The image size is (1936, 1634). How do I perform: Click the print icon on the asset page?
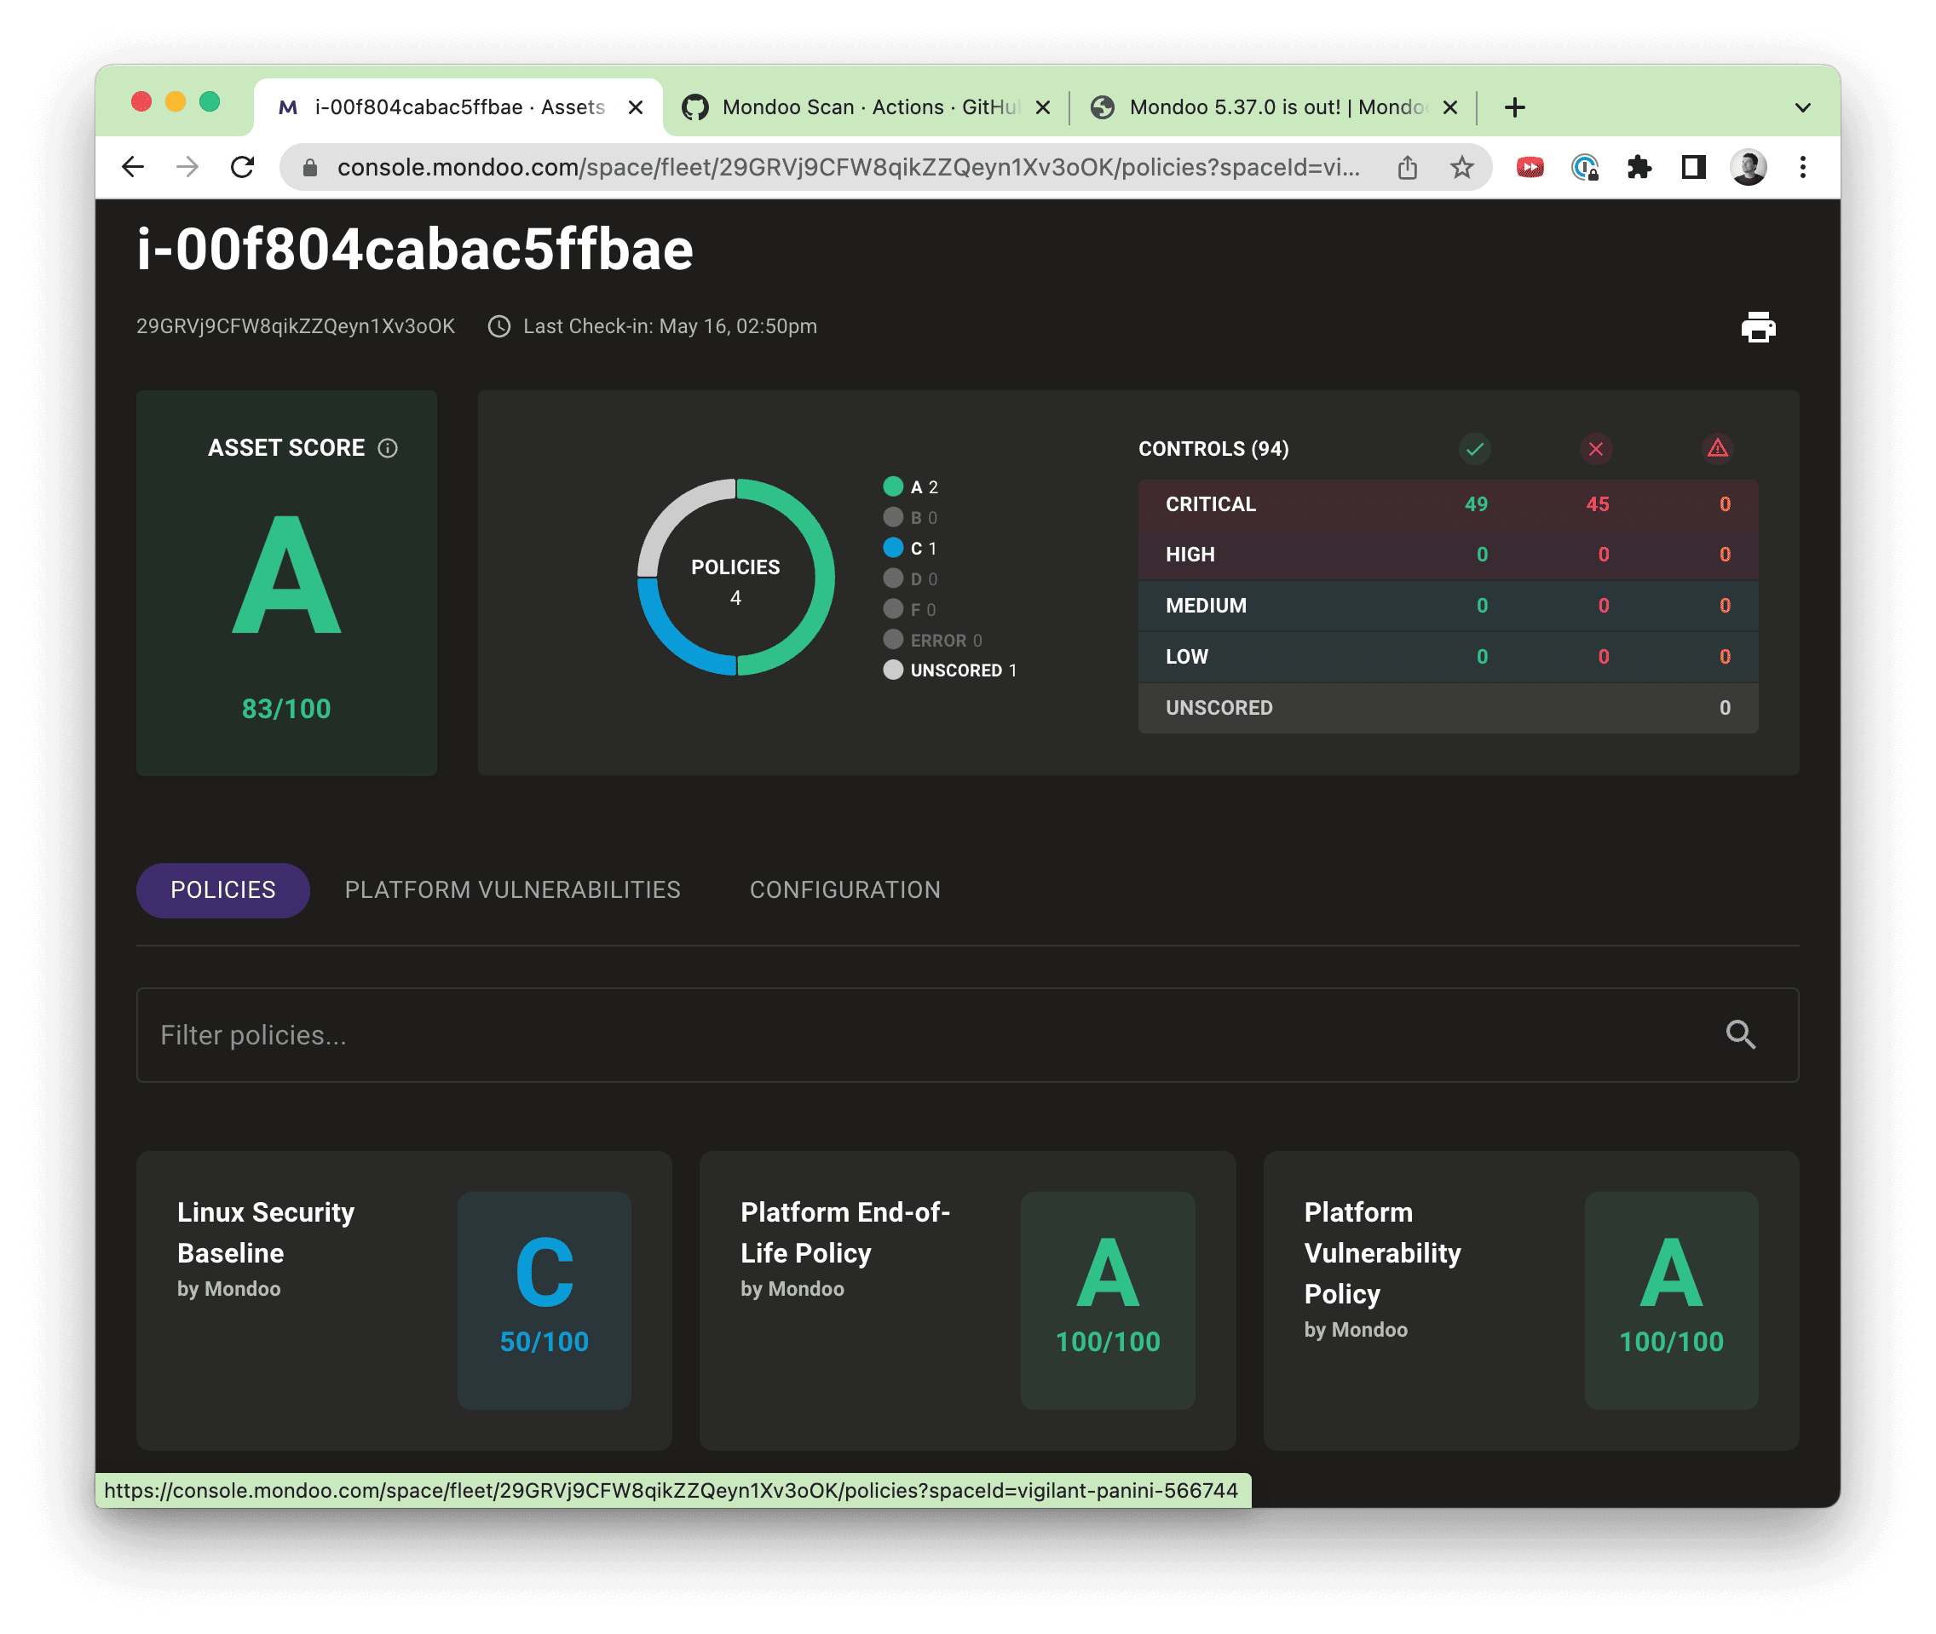(x=1758, y=326)
